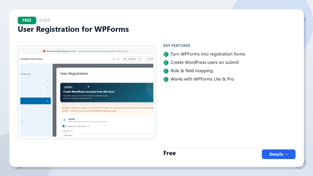Click 'Turn WPForms into registration forms' text

tap(208, 54)
